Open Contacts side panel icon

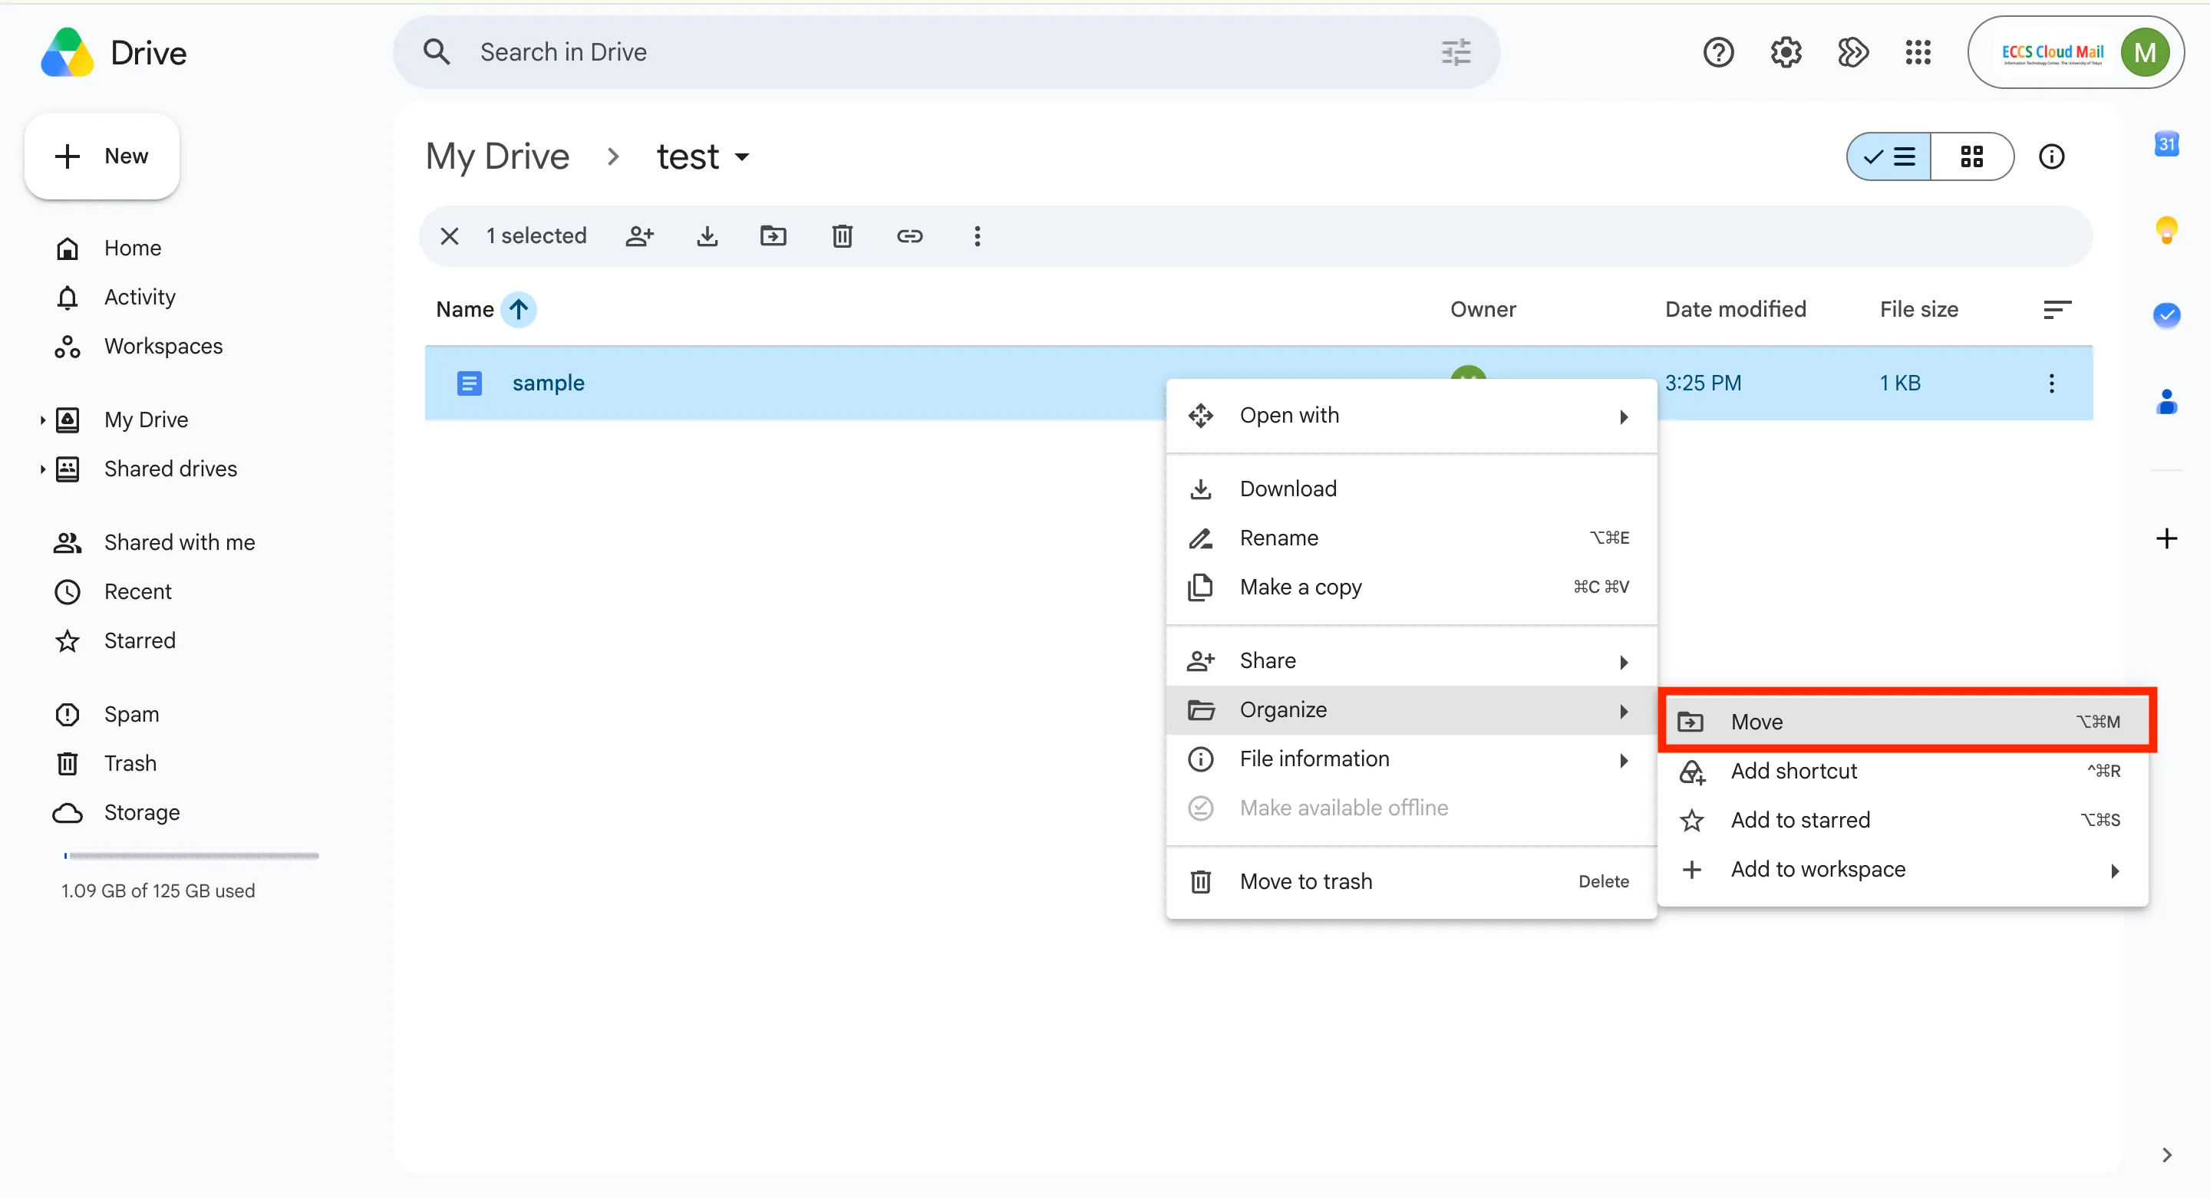[x=2166, y=401]
